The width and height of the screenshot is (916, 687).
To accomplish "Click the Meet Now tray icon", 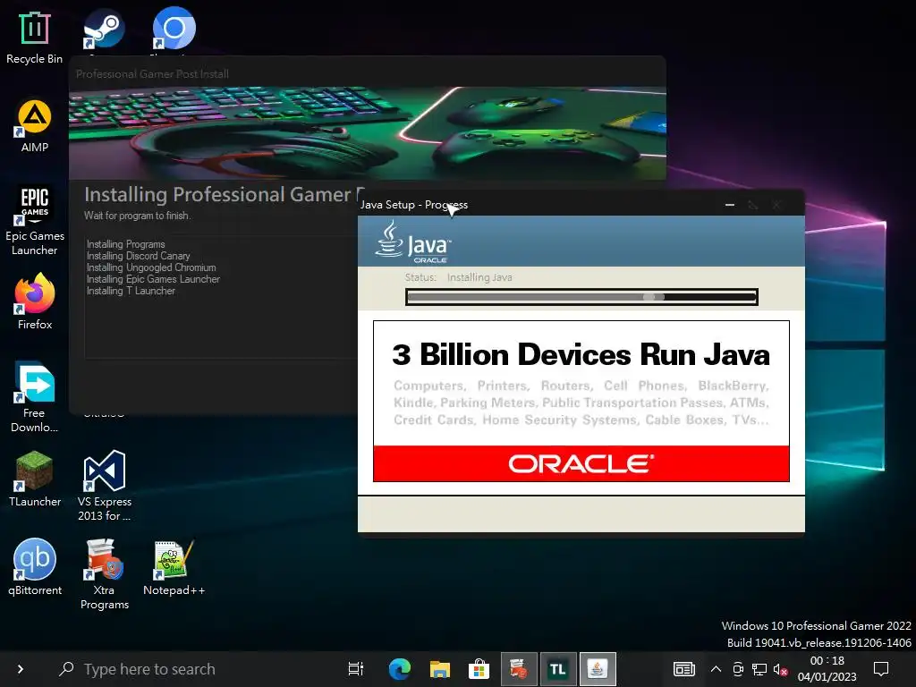I will tap(738, 669).
